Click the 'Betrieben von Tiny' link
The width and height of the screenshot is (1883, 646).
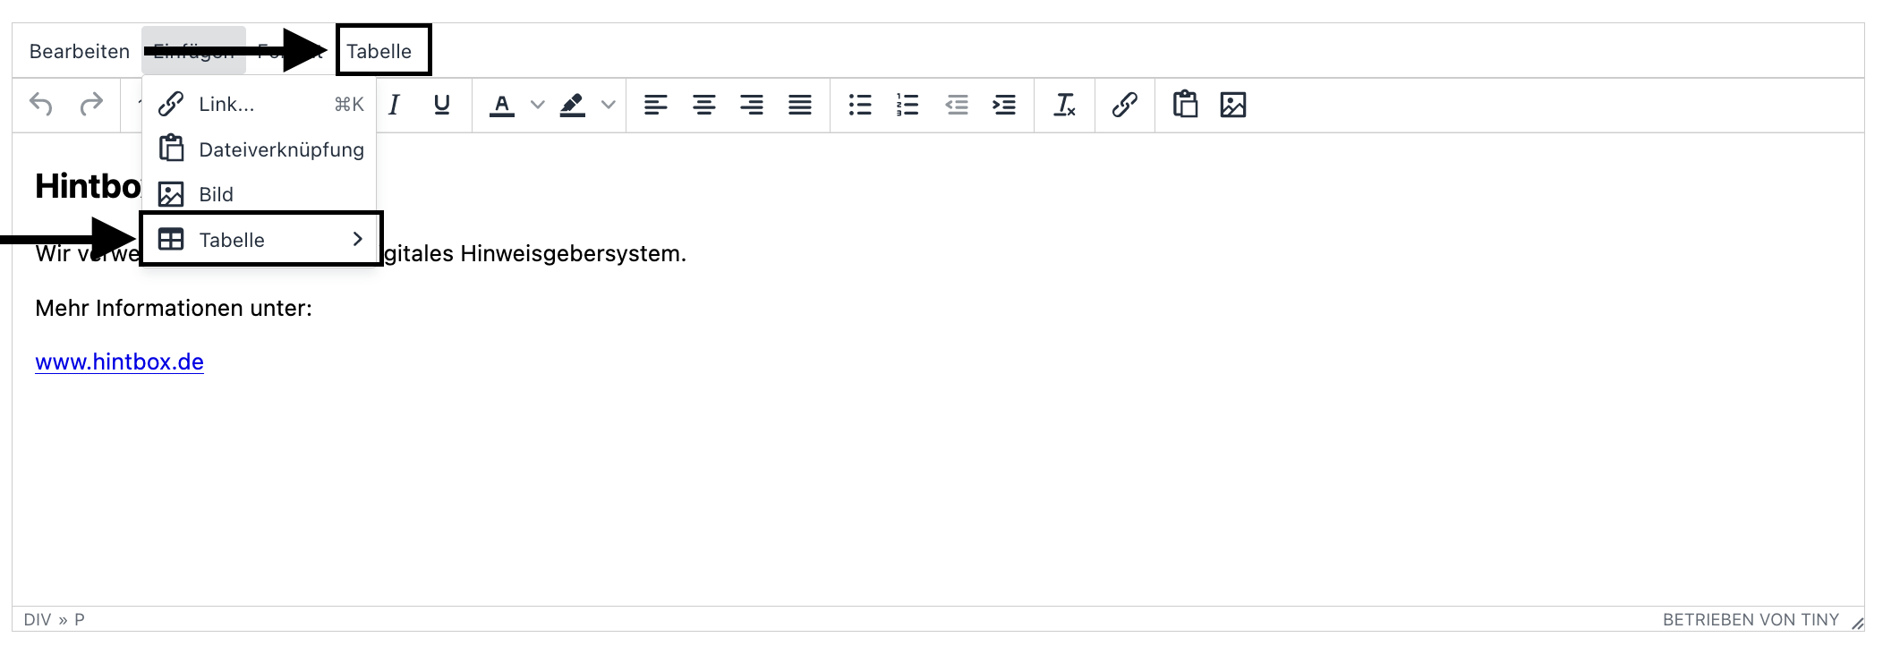(1751, 619)
